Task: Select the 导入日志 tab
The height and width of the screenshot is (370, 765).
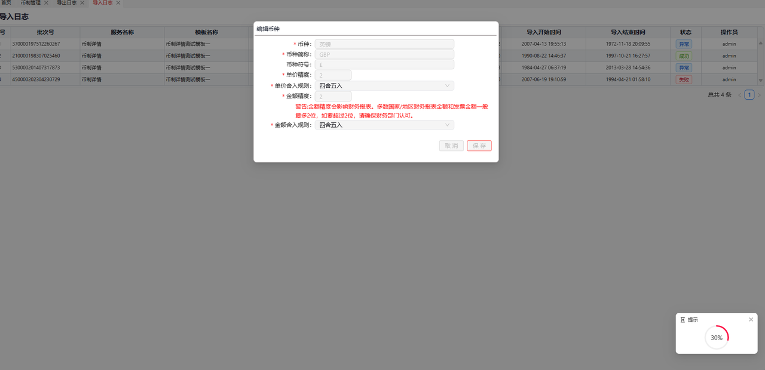Action: click(102, 3)
